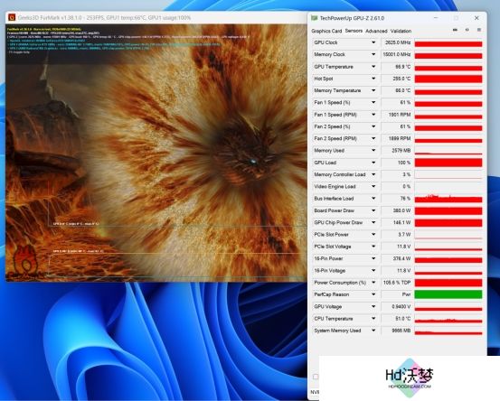Open the GPU Clock sensor dropdown
This screenshot has width=500, height=401.
point(373,42)
